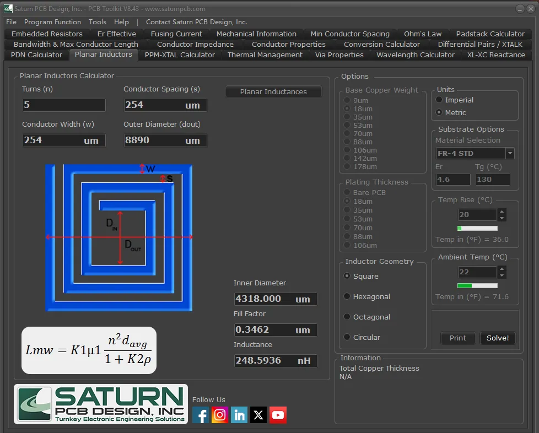Click the Temp Rise value field
Viewport: 539px width, 433px height.
click(477, 215)
